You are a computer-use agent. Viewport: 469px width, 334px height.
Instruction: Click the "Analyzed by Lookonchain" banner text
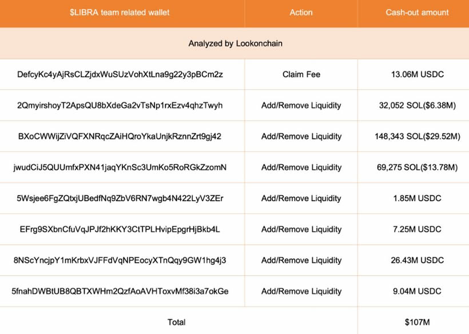[235, 43]
